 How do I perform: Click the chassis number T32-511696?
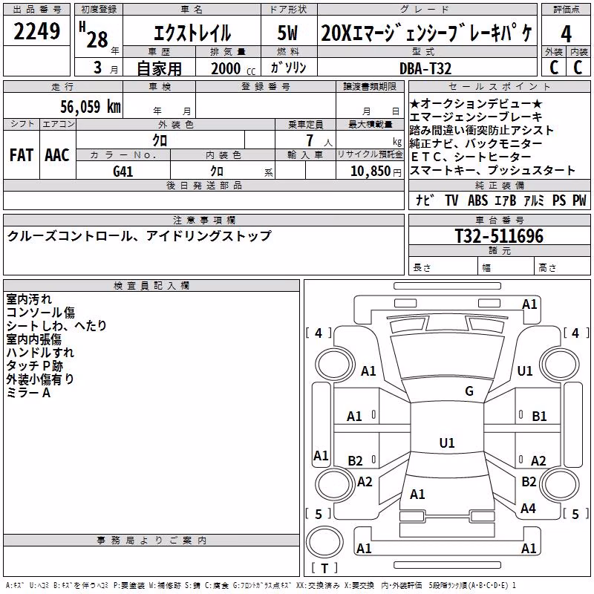(x=499, y=236)
